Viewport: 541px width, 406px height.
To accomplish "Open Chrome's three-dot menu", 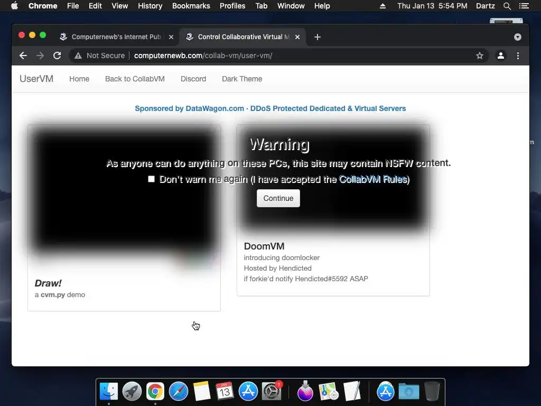I will click(518, 56).
